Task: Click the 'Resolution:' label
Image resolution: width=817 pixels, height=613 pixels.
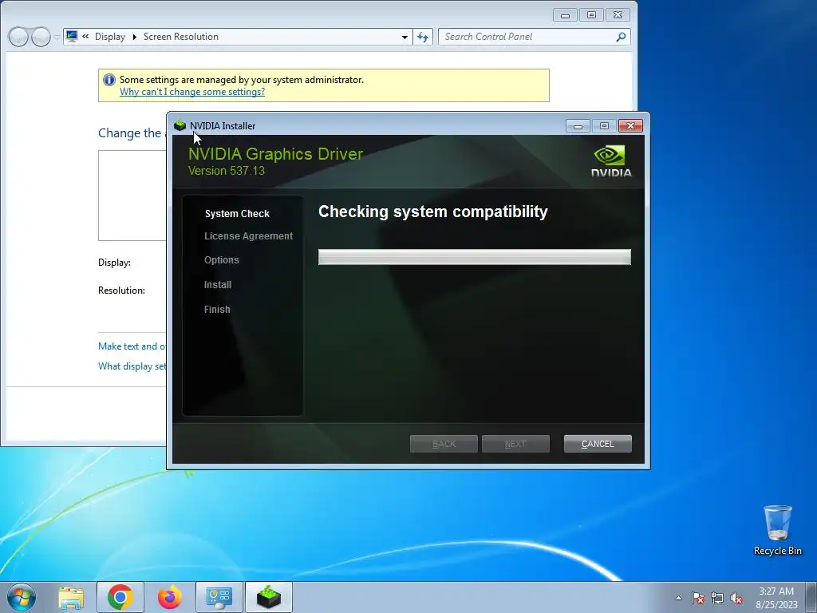Action: point(121,291)
